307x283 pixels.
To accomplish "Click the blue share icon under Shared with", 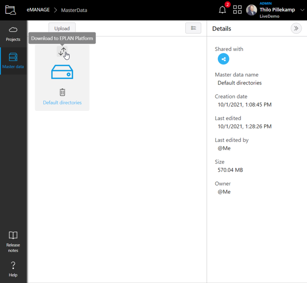I will (223, 59).
